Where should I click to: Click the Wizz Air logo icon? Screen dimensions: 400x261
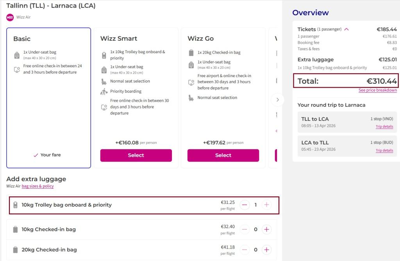tap(10, 17)
